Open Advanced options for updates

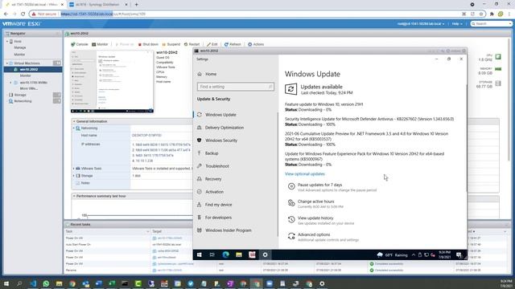point(314,234)
